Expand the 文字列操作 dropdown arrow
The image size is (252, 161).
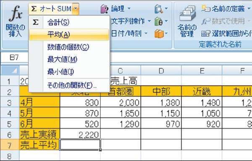[149, 21]
